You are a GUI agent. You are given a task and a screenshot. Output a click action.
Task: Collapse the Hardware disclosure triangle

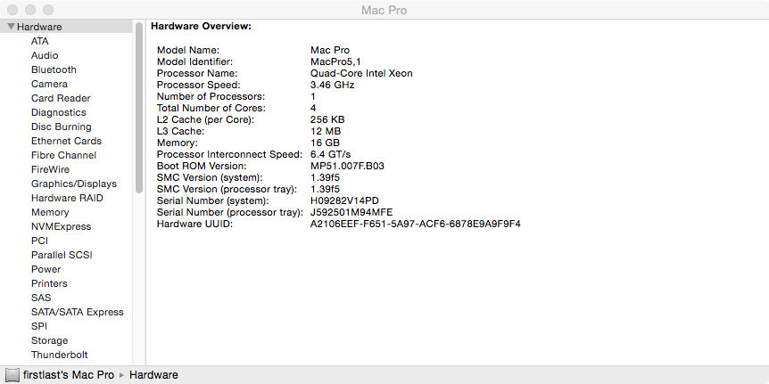pos(12,27)
